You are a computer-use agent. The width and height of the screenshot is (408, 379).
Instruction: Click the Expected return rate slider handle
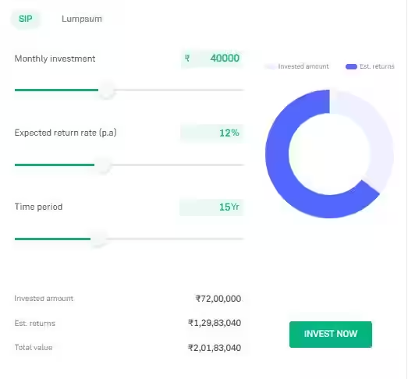click(102, 165)
